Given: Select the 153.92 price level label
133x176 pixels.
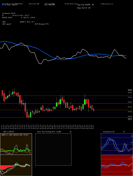Looking at the screenshot, I should (x=130, y=112).
